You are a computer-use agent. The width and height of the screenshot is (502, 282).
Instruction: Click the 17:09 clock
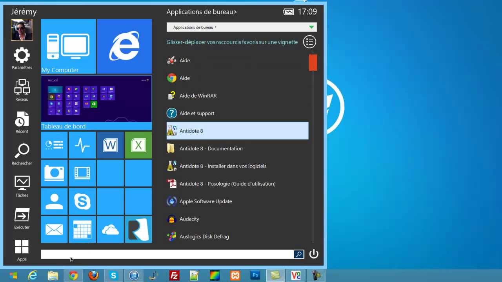click(307, 12)
